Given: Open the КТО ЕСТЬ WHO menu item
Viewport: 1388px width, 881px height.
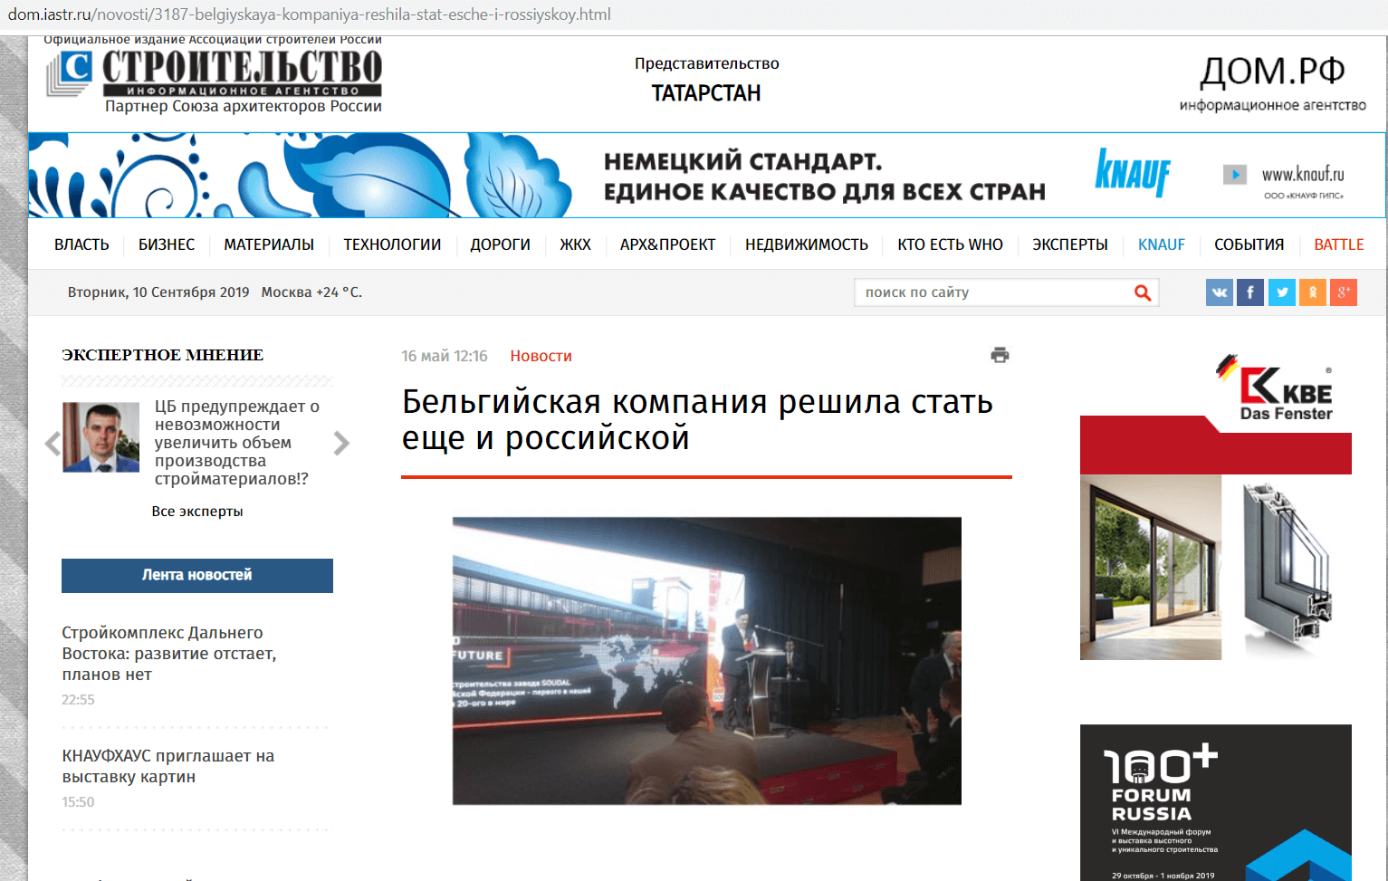Looking at the screenshot, I should (950, 244).
